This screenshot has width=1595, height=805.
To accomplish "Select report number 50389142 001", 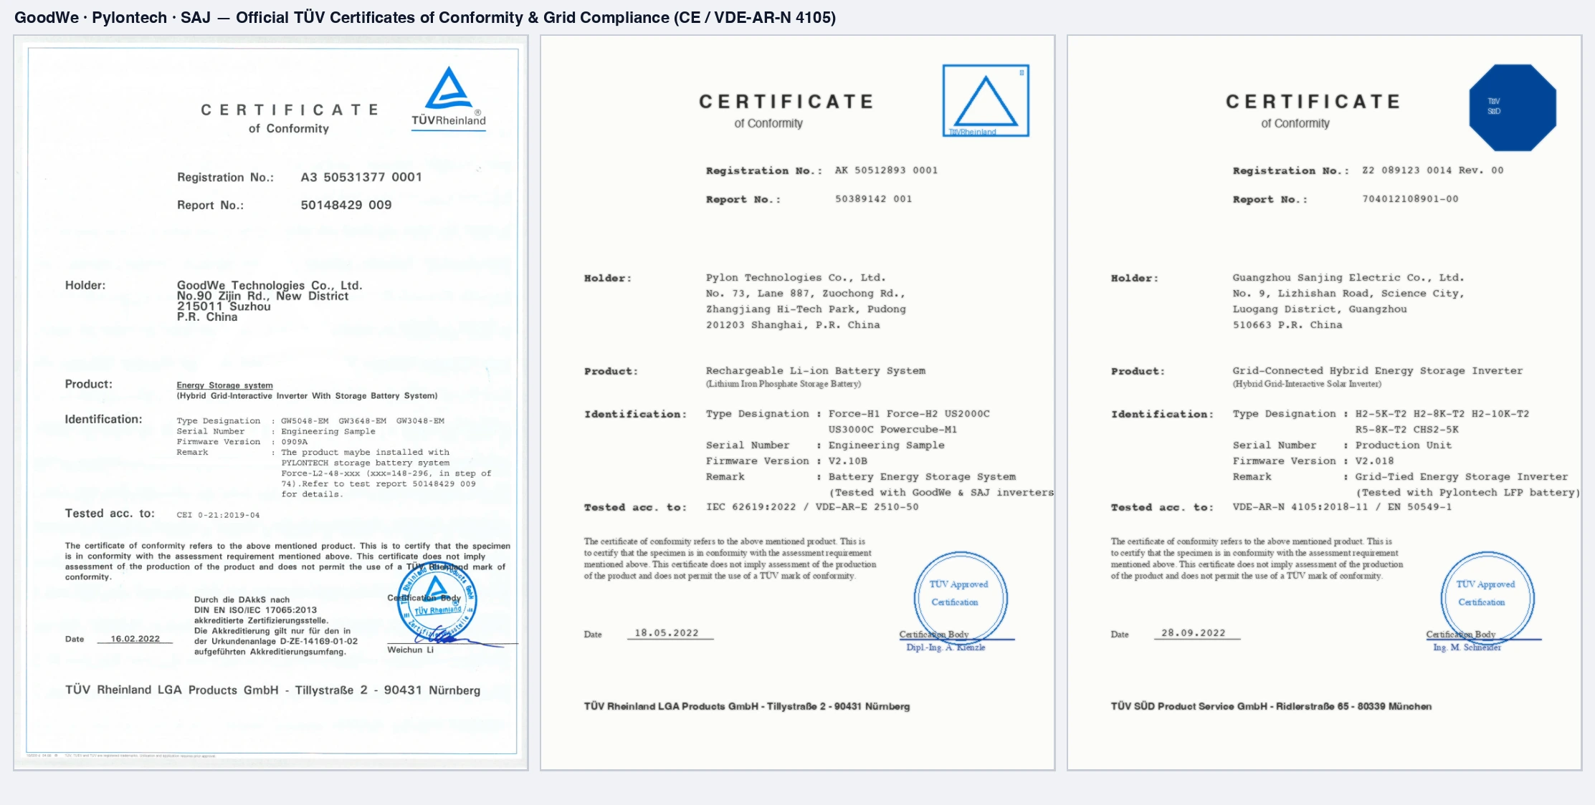I will pyautogui.click(x=873, y=199).
